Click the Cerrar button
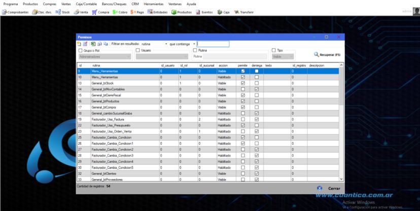Image resolution: width=420 pixels, height=211 pixels. click(329, 188)
